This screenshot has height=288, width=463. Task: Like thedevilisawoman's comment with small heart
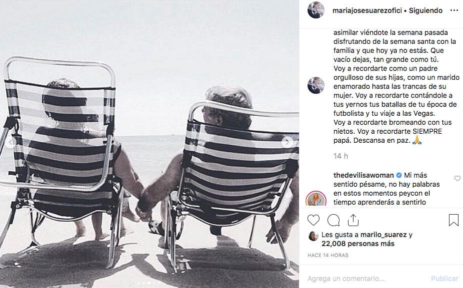coord(457,178)
